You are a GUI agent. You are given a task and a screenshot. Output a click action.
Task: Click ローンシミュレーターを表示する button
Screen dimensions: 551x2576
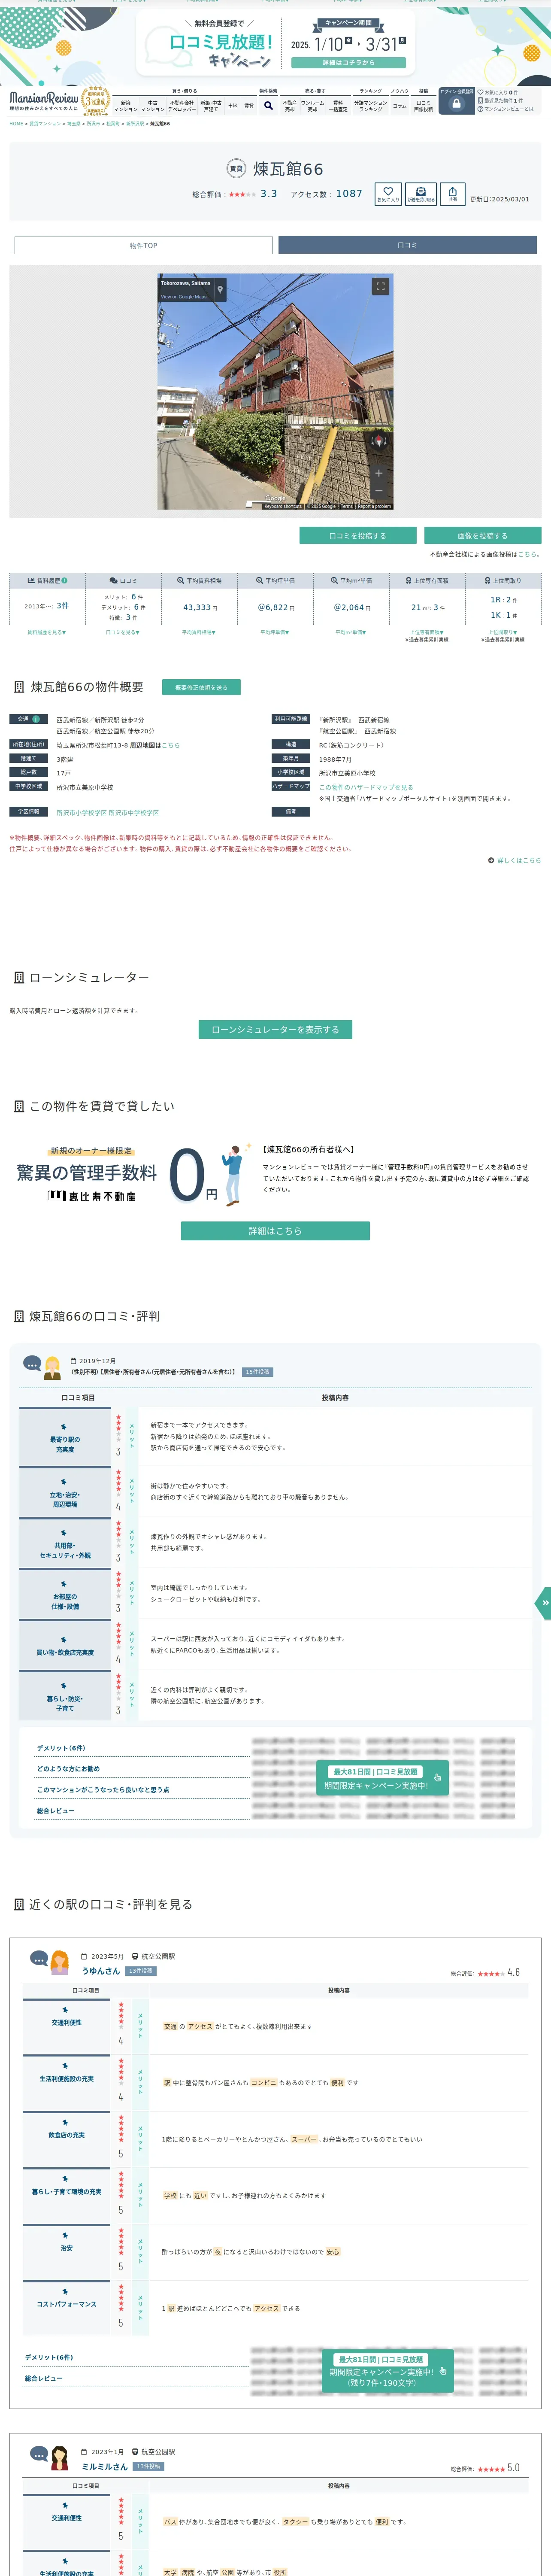(x=275, y=1029)
